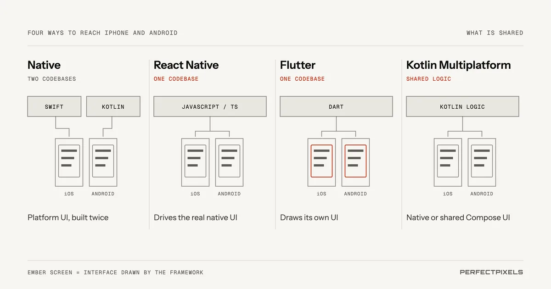This screenshot has height=289, width=551.
Task: Click 'FOUR WAYS TO REACH IPHONE AND ANDROID' title
Action: pos(102,33)
